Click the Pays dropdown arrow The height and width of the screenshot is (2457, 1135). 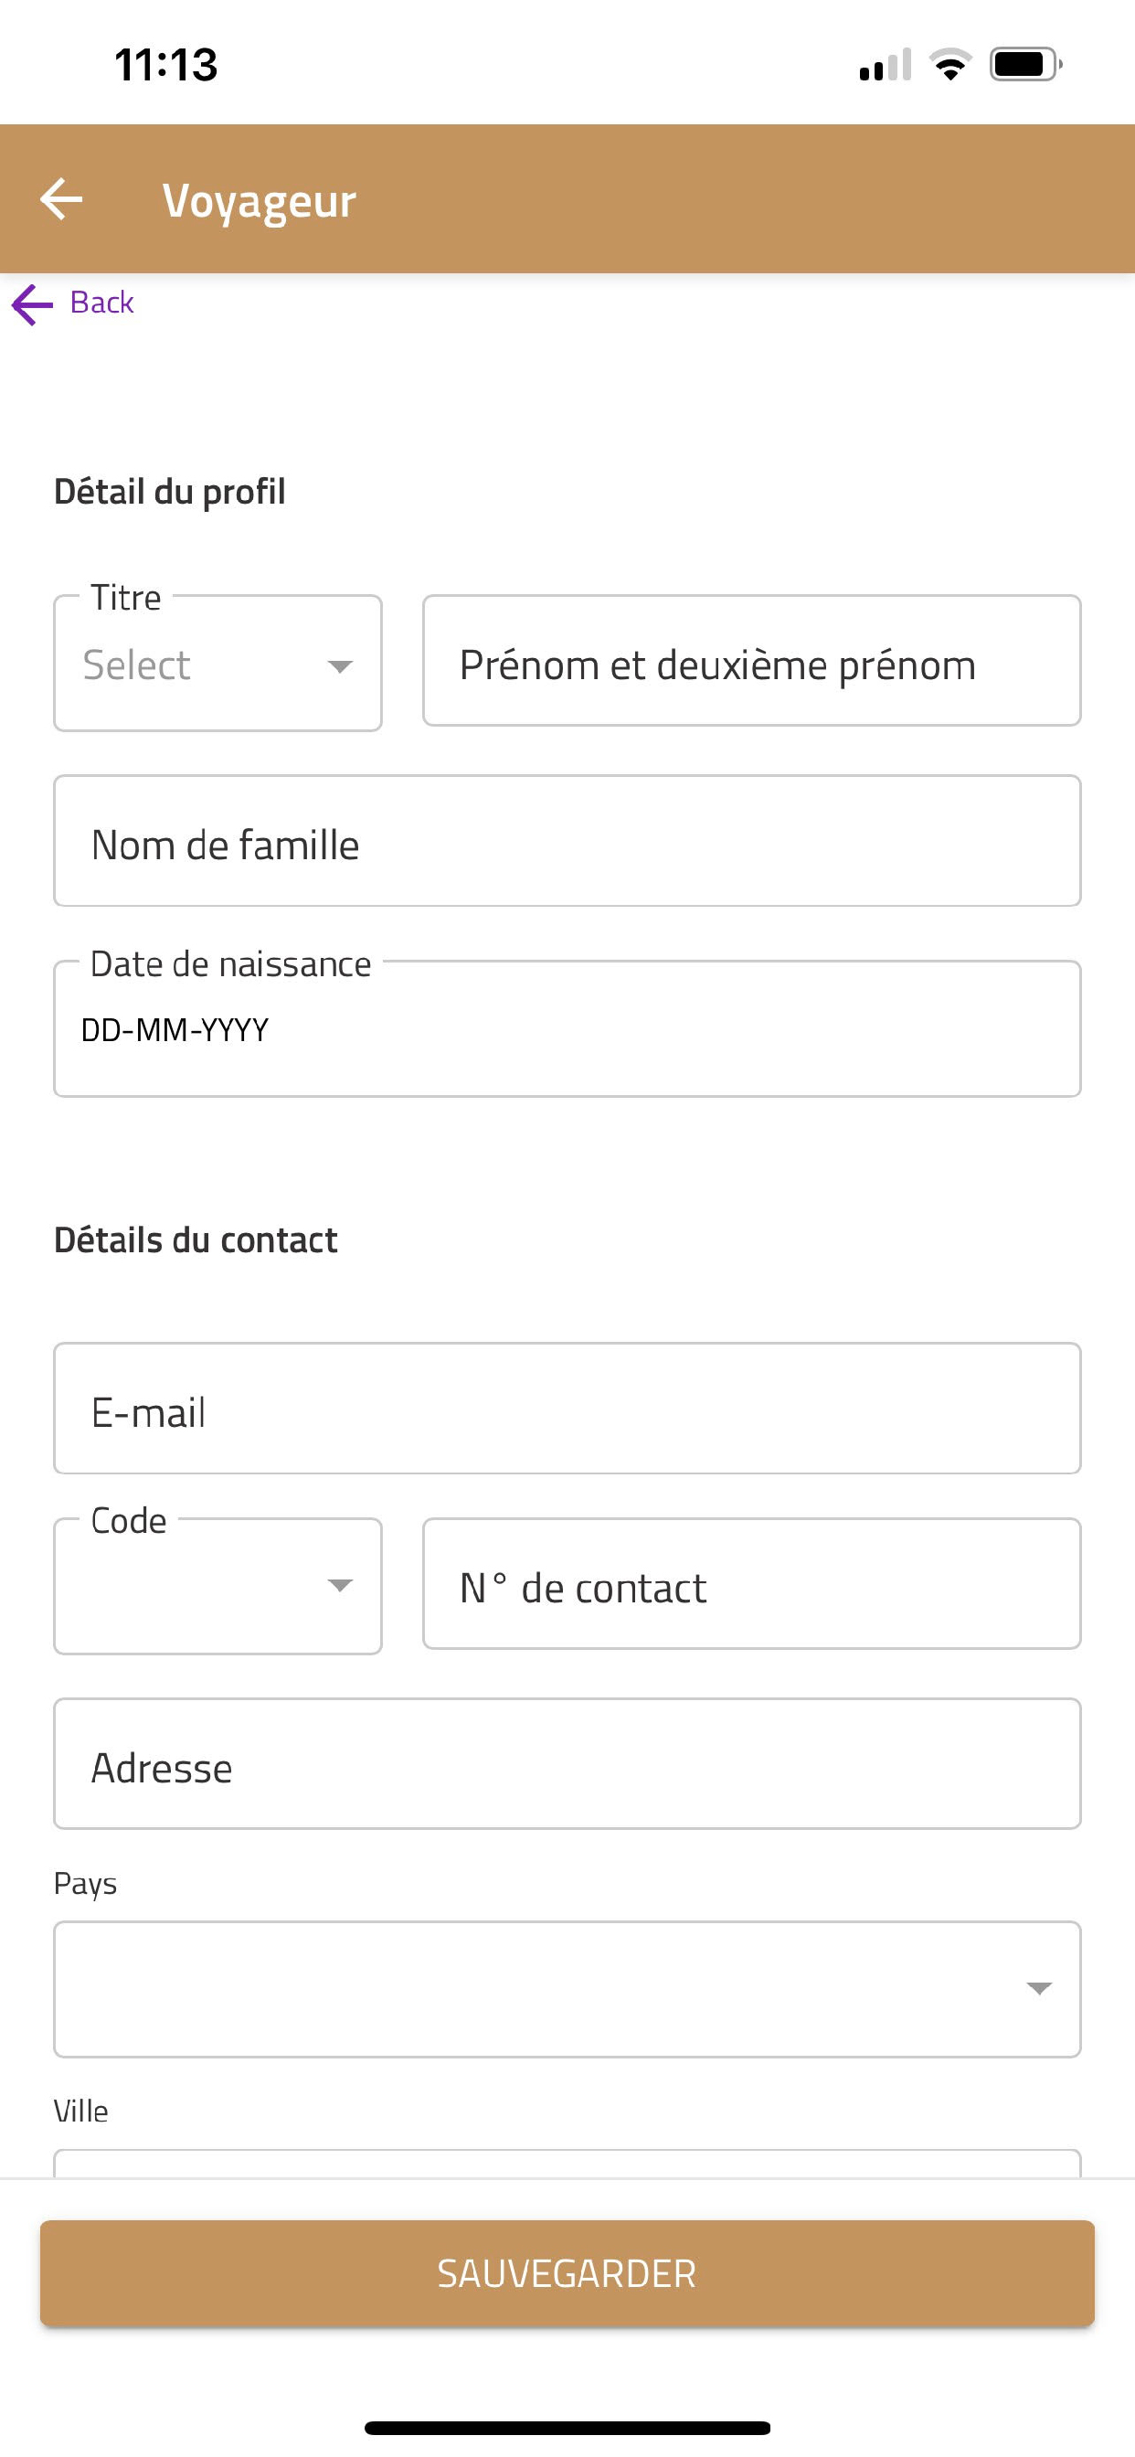pyautogui.click(x=1039, y=1988)
